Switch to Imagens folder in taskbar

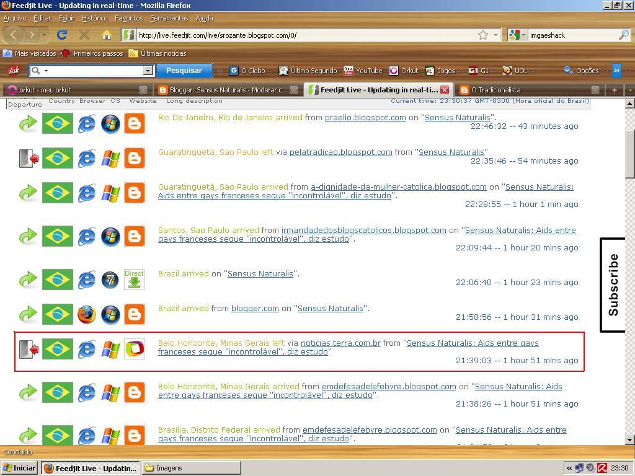click(191, 469)
